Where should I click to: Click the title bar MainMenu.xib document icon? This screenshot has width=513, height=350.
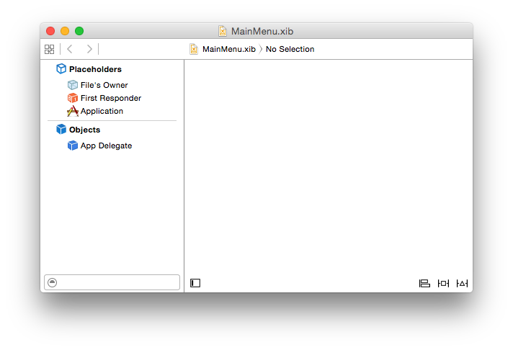tap(223, 31)
